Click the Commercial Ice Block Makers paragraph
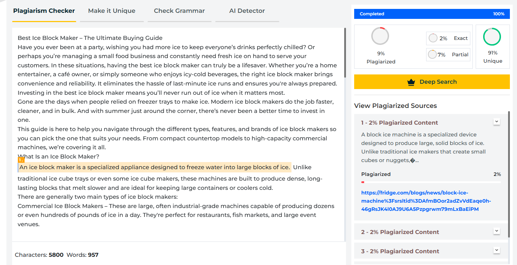The image size is (517, 265). click(x=176, y=215)
